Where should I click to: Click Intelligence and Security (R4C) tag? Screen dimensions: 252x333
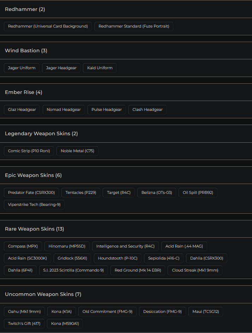click(125, 246)
